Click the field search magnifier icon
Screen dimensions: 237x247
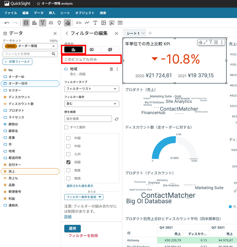pyautogui.click(x=54, y=54)
